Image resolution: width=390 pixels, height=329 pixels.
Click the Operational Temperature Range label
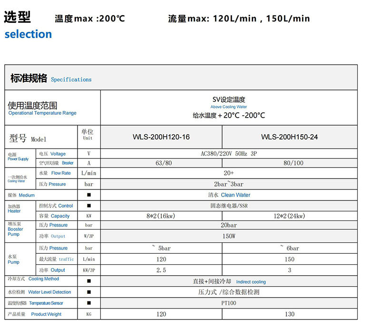pos(42,113)
